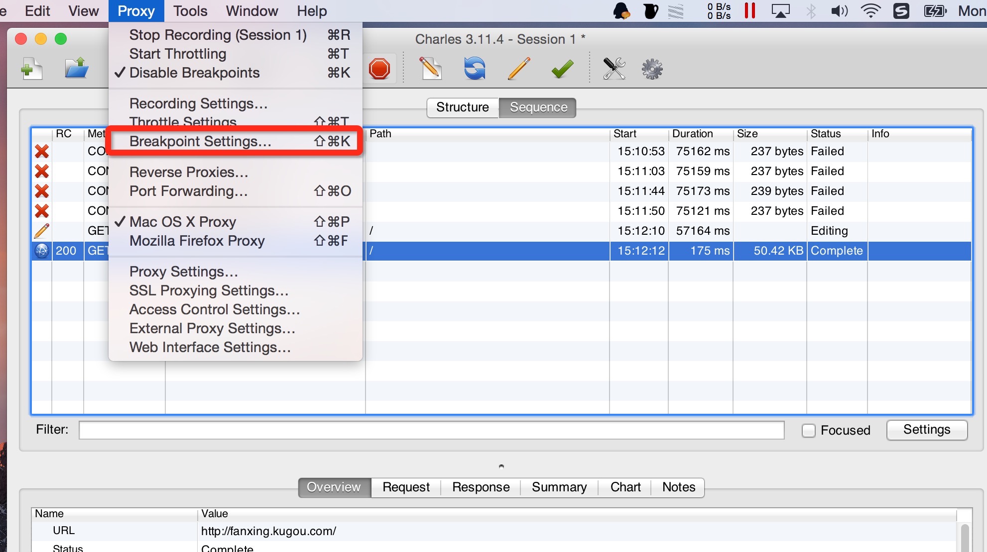The image size is (987, 552).
Task: Open the Window menu in menu bar
Action: point(251,11)
